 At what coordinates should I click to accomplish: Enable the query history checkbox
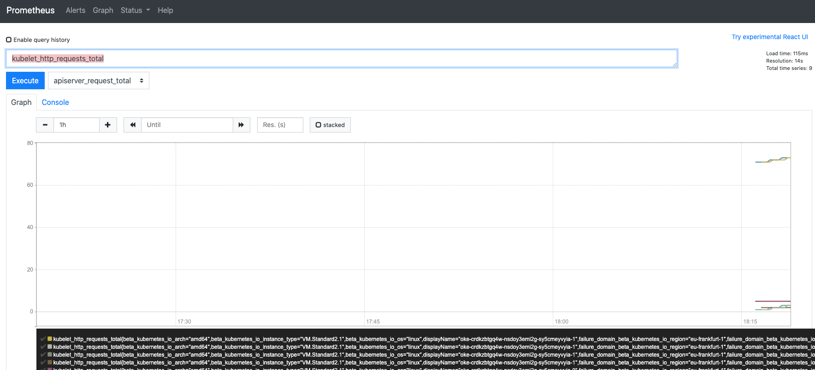pos(9,40)
